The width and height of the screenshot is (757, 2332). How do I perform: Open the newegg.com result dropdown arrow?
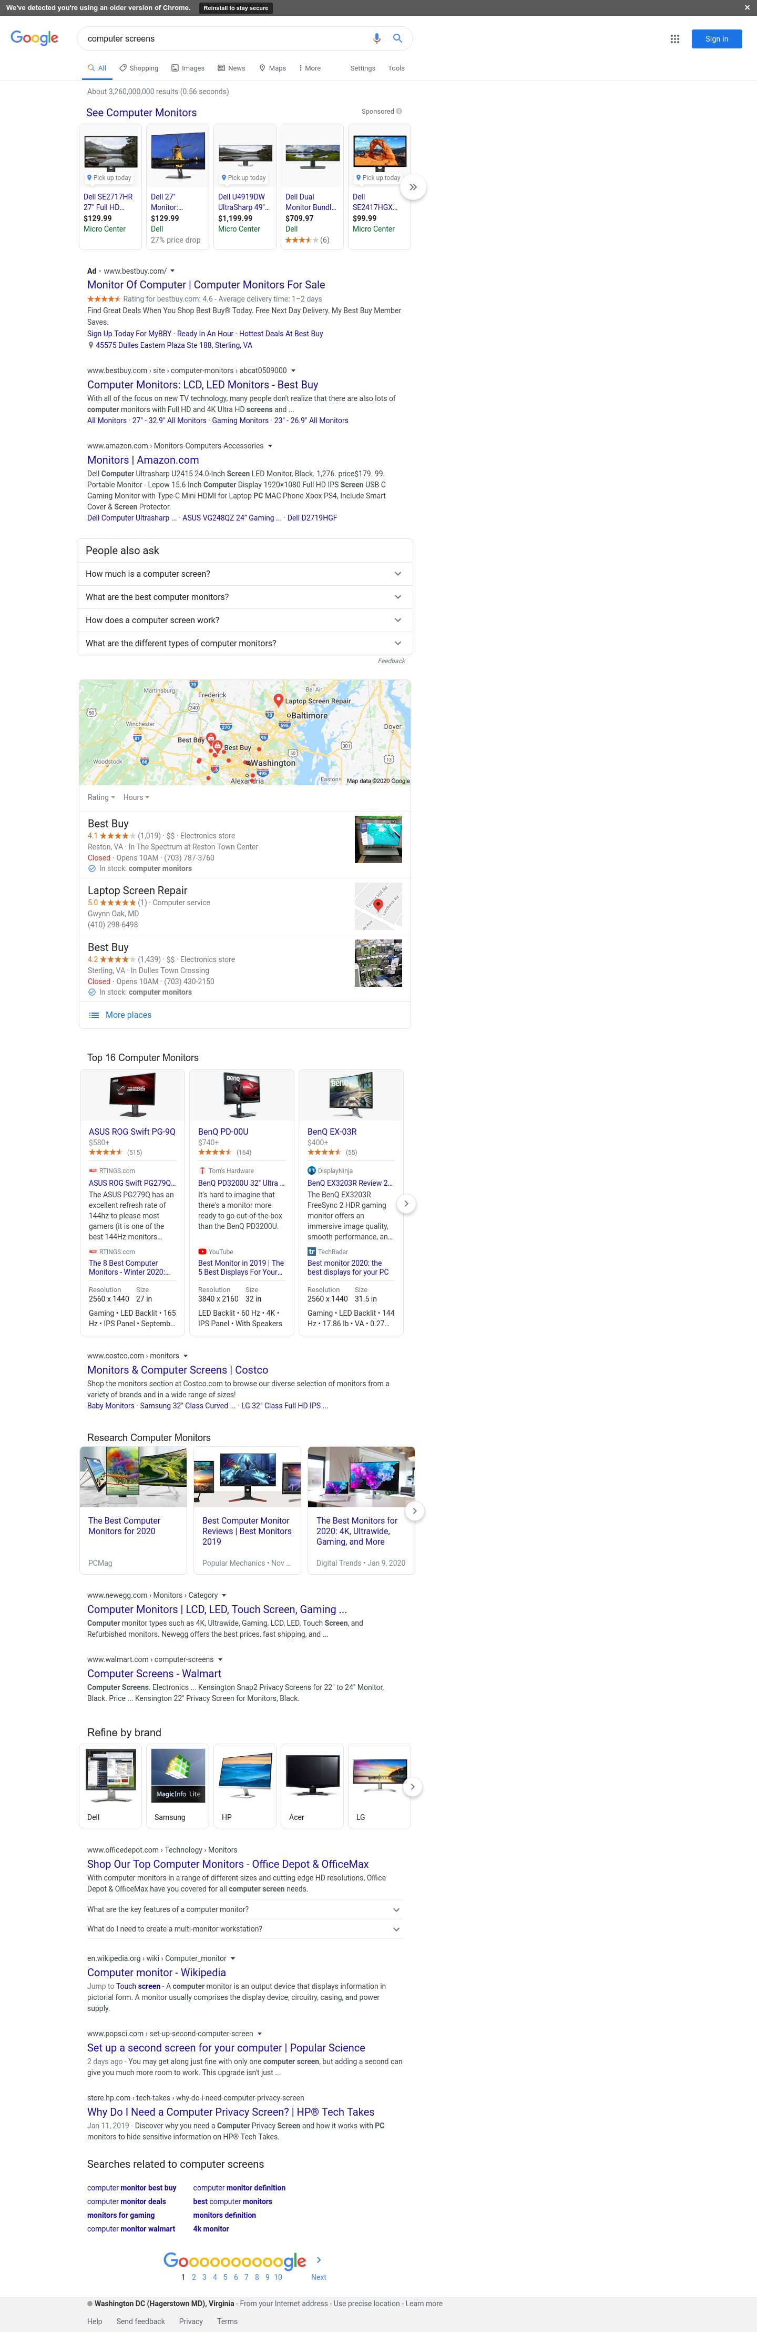click(223, 1595)
